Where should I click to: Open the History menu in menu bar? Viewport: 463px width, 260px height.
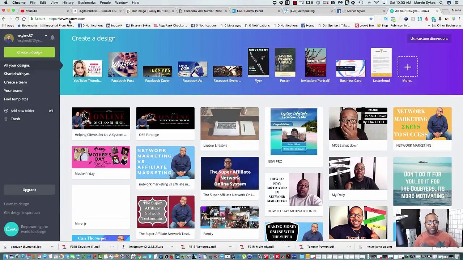68,3
